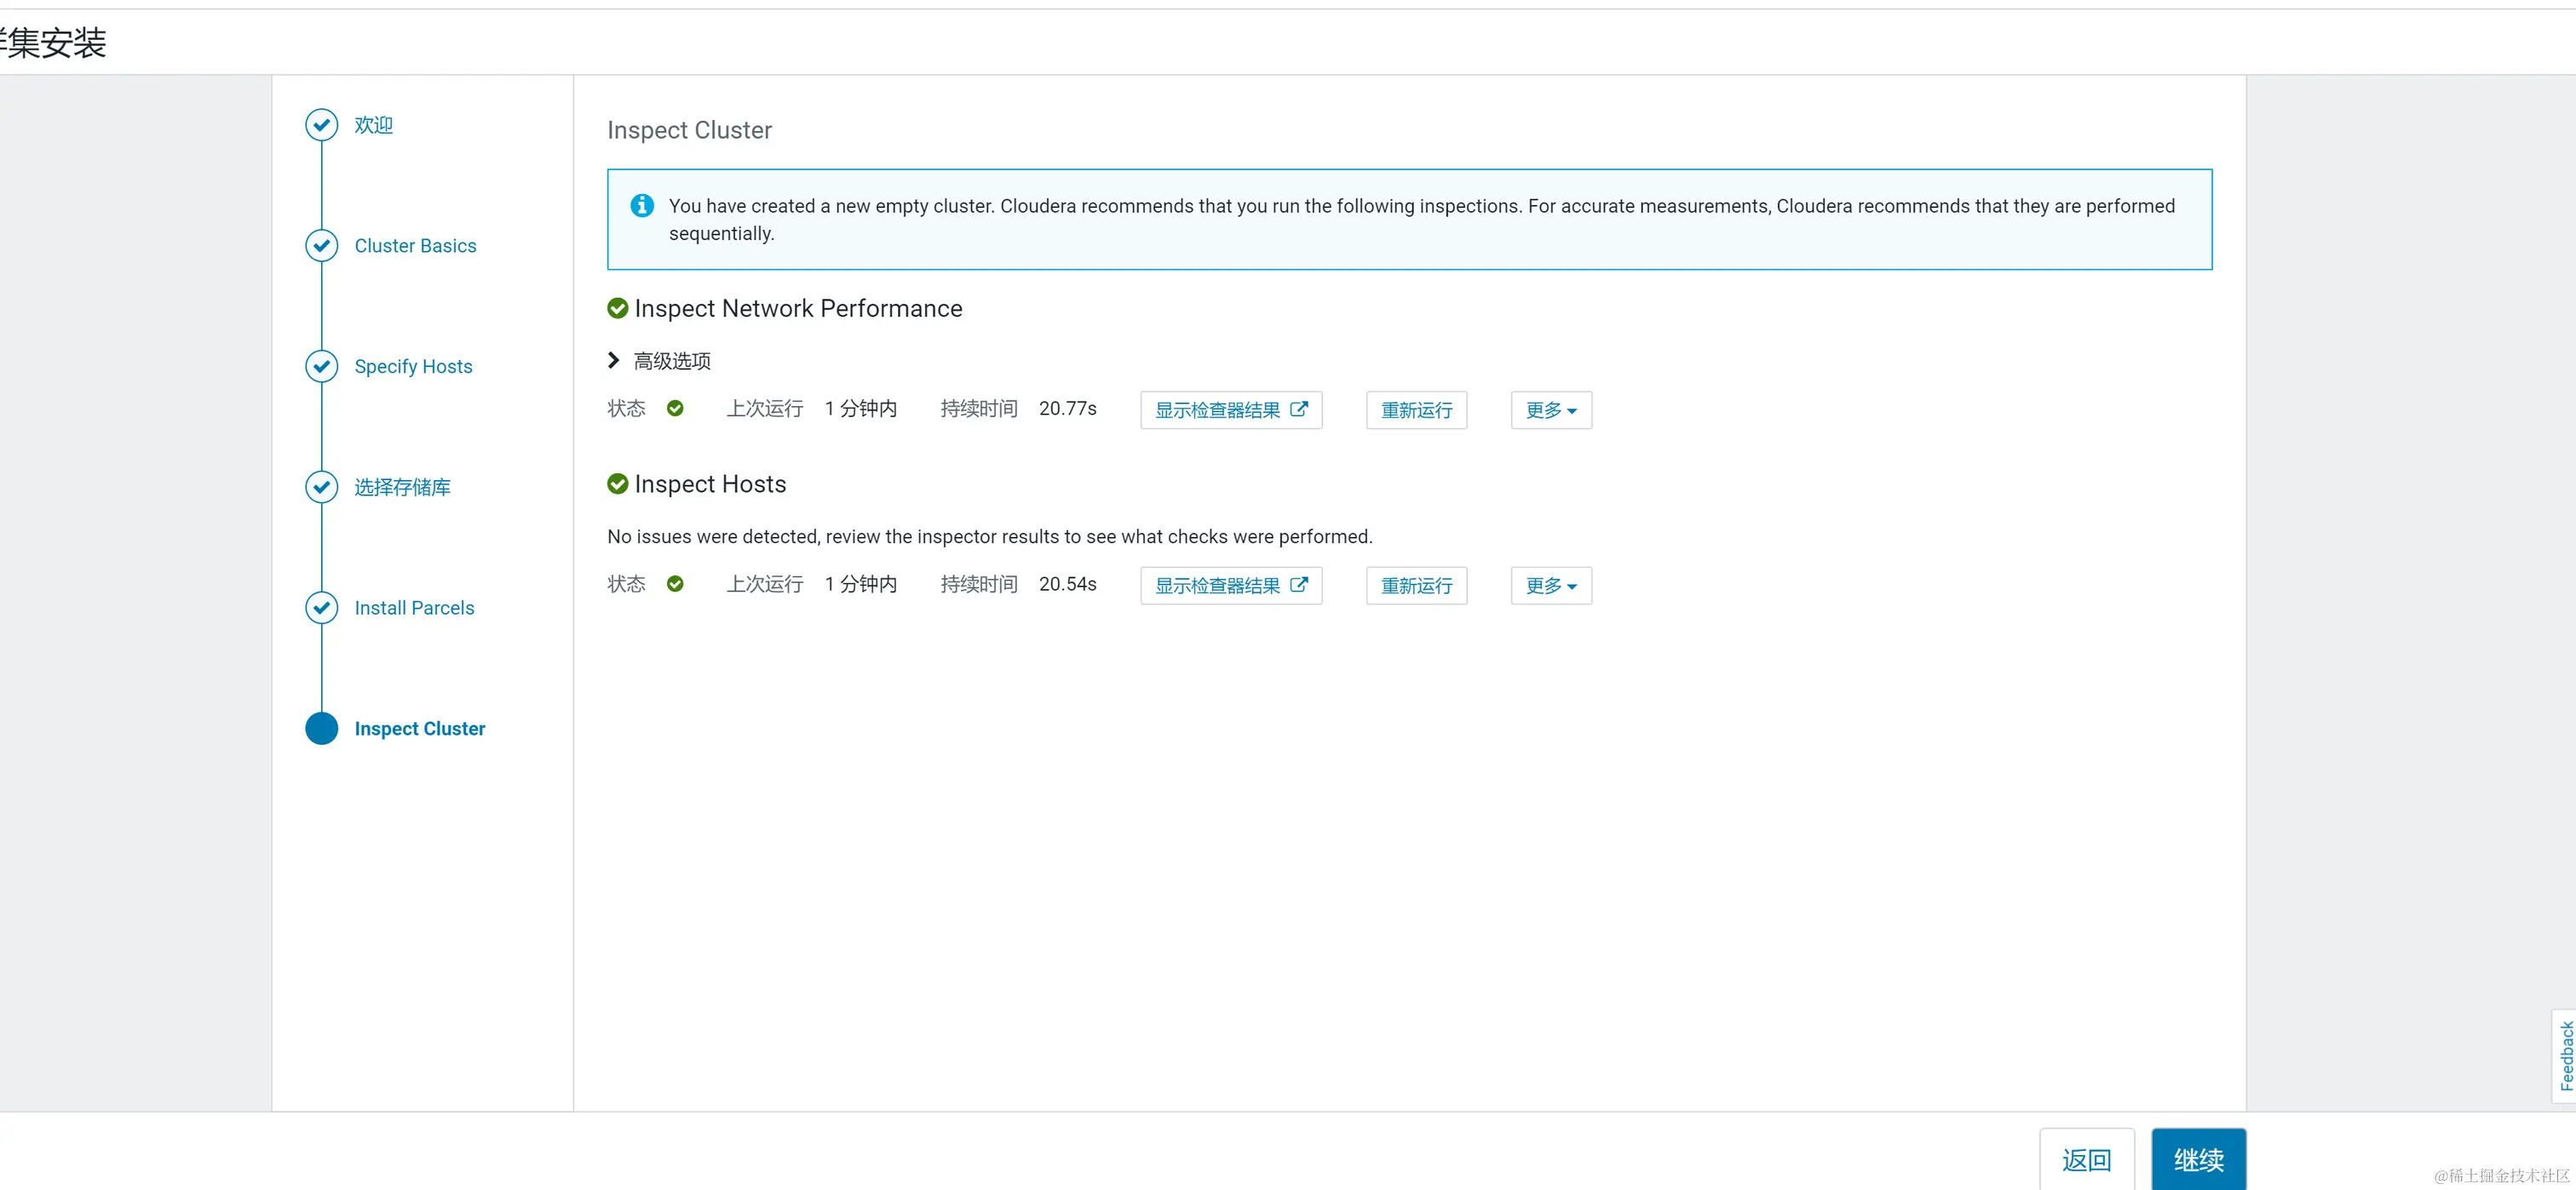Go to the Cluster Basics wizard step

point(415,246)
